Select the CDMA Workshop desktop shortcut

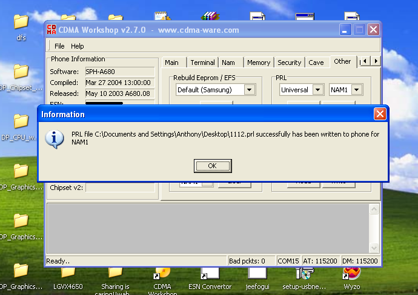point(162,274)
